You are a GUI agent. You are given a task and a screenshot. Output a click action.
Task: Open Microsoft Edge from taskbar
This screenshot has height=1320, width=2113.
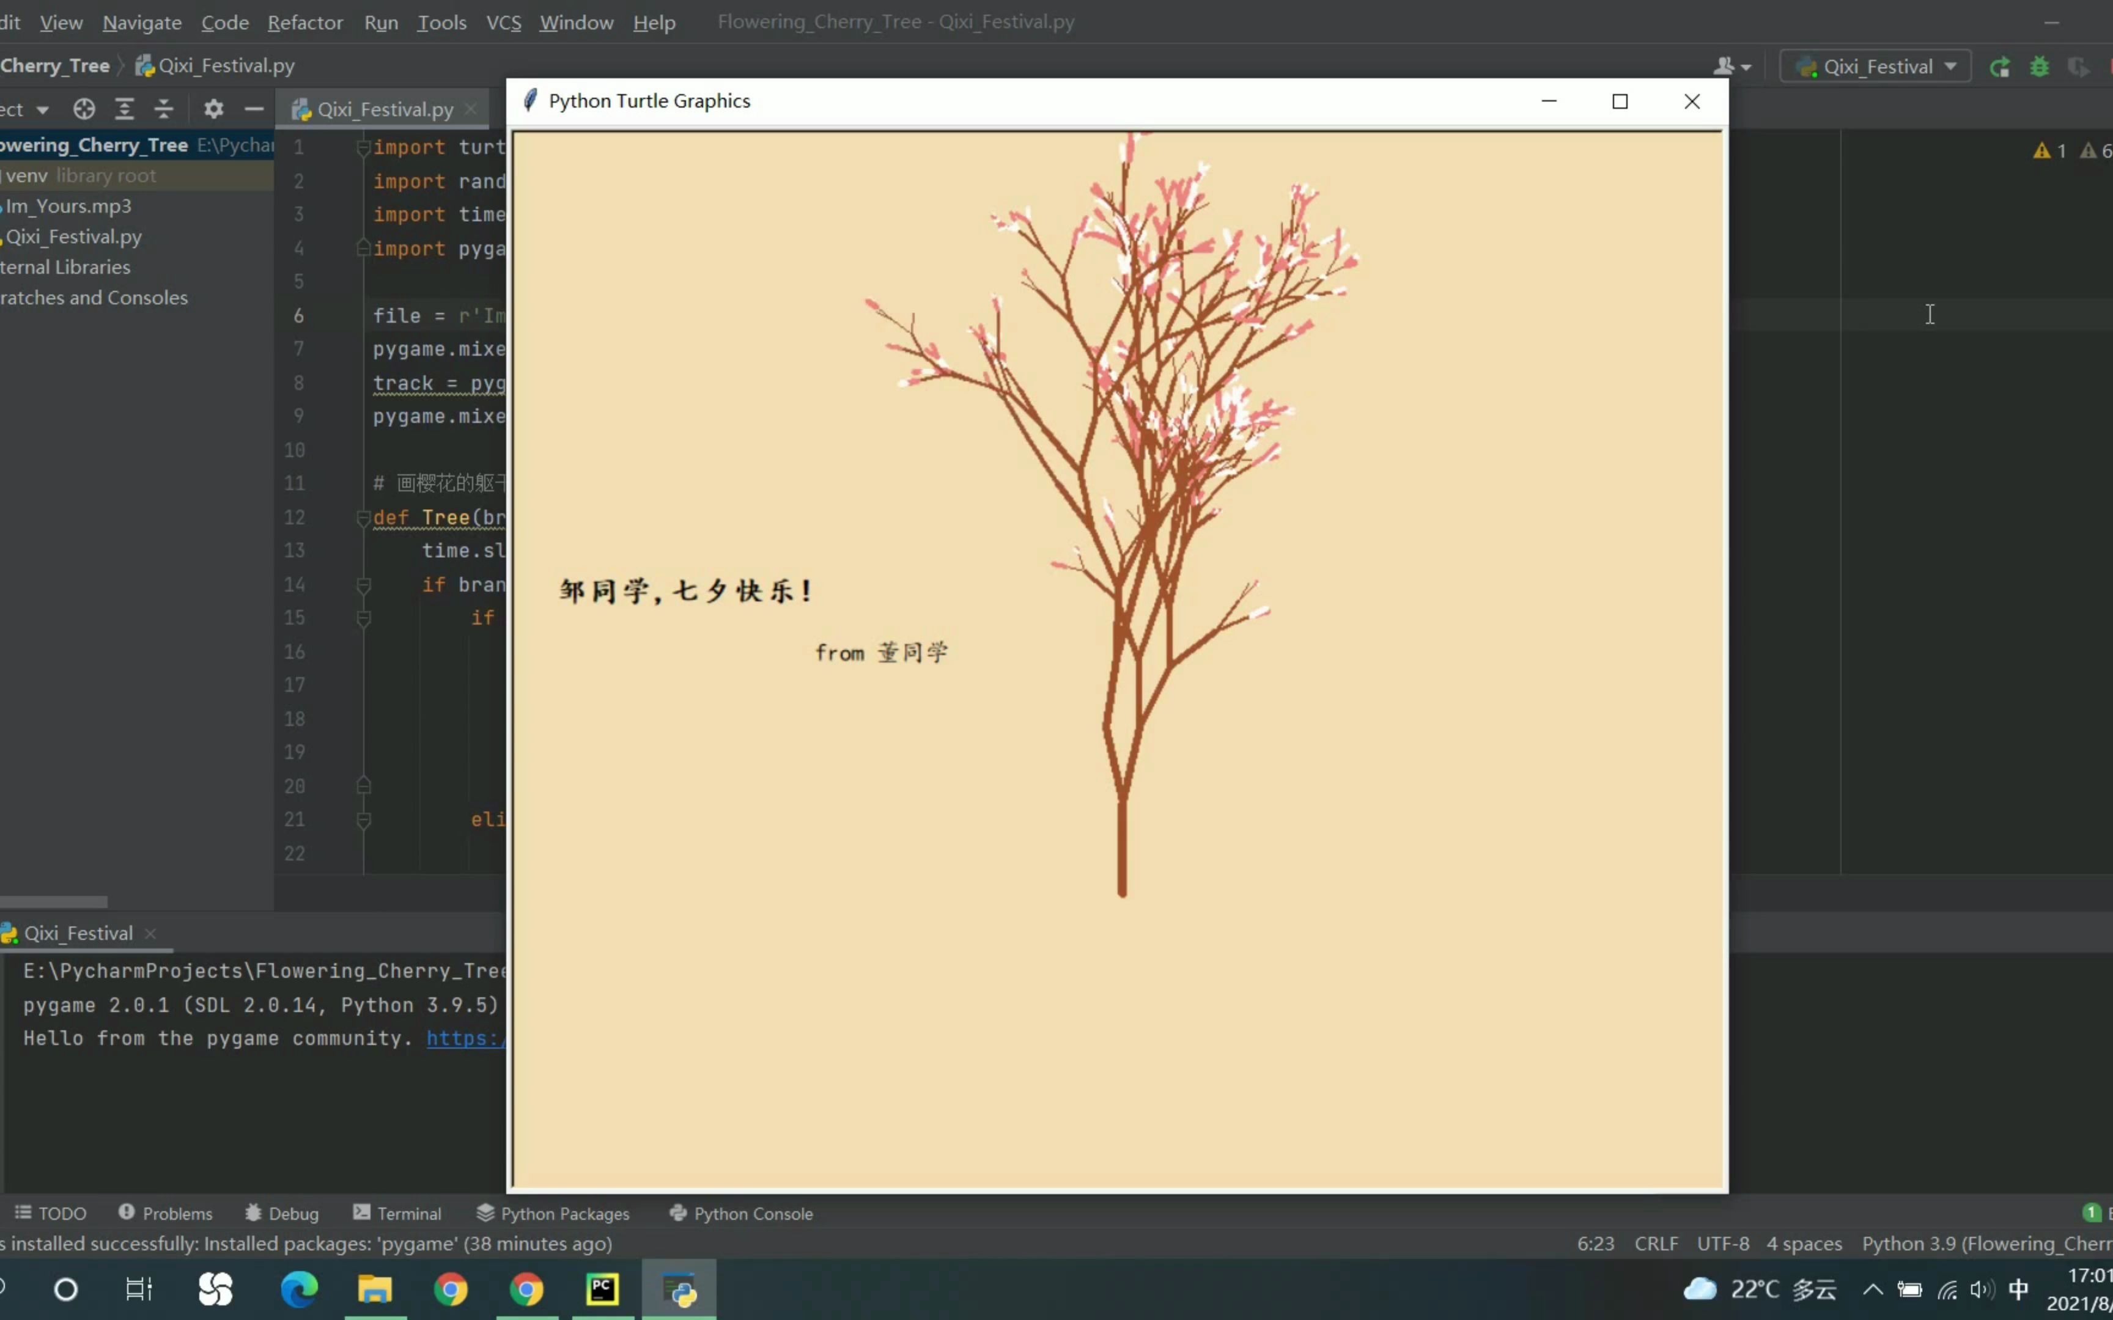(x=298, y=1289)
